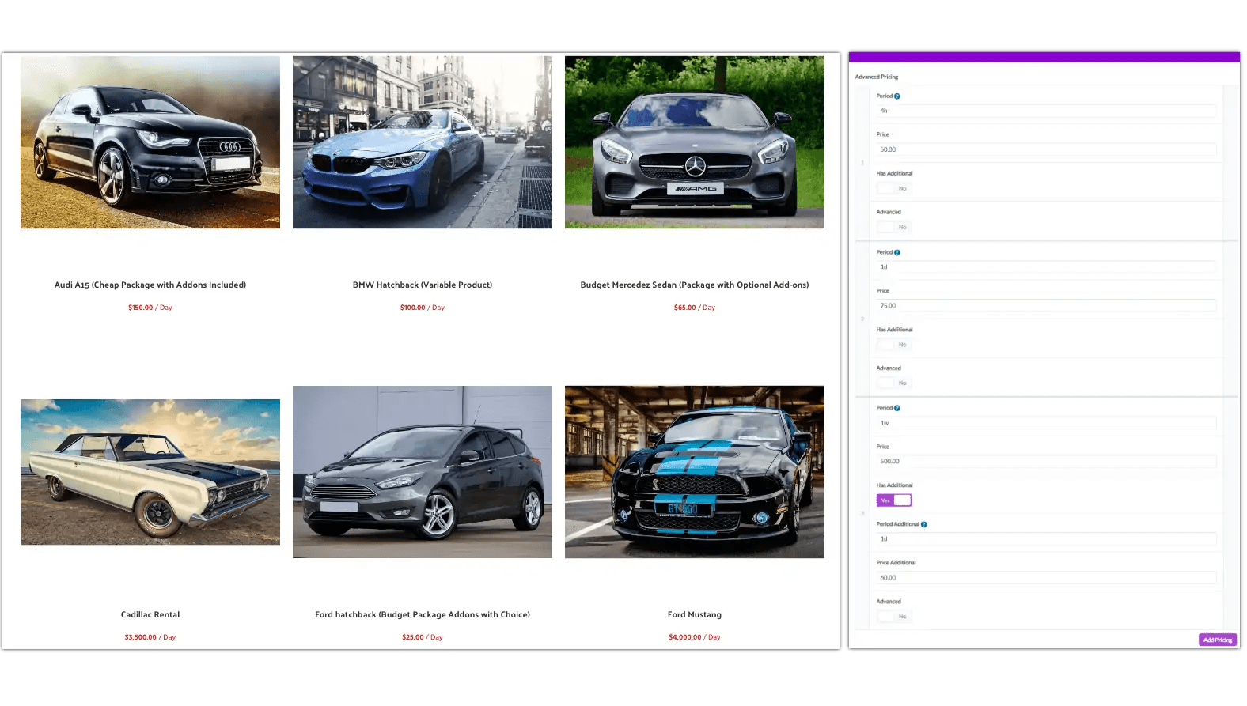Click the Price field containing 75.00
The width and height of the screenshot is (1247, 706).
coord(1046,305)
